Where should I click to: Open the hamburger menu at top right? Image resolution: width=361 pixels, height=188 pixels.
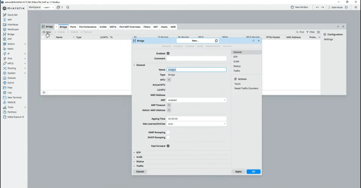356,7
